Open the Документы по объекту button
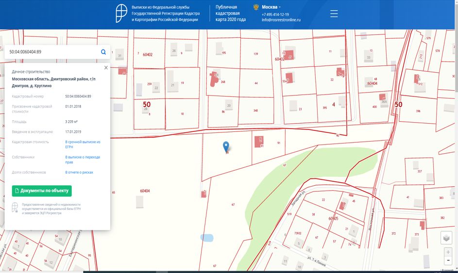Viewport: 458px width, 273px height. (x=42, y=191)
